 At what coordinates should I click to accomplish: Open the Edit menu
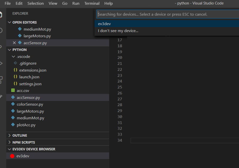(19, 3)
